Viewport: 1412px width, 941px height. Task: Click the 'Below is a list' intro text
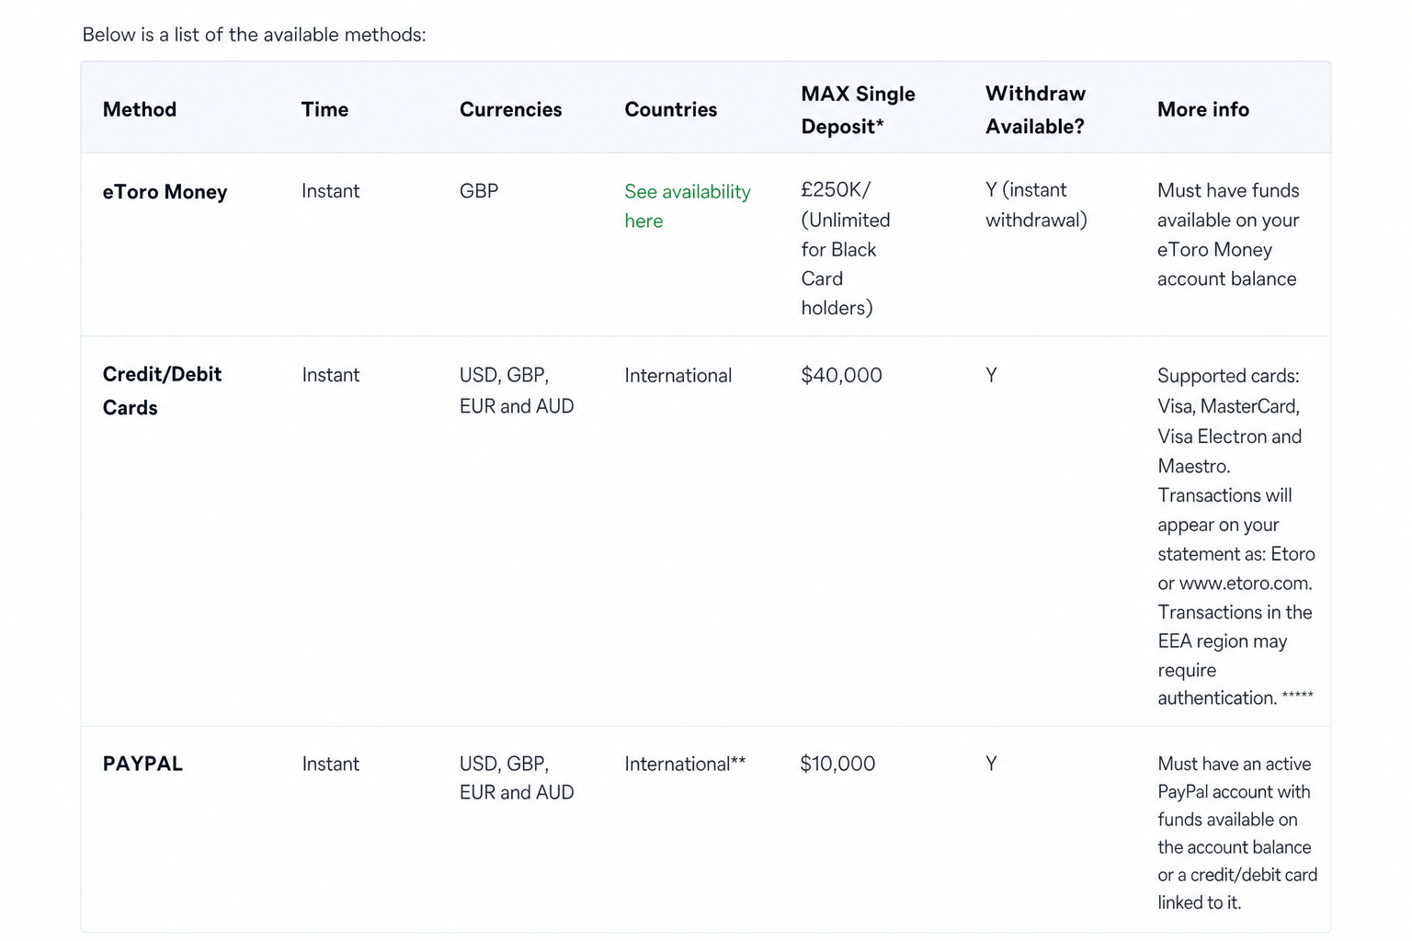[x=254, y=35]
